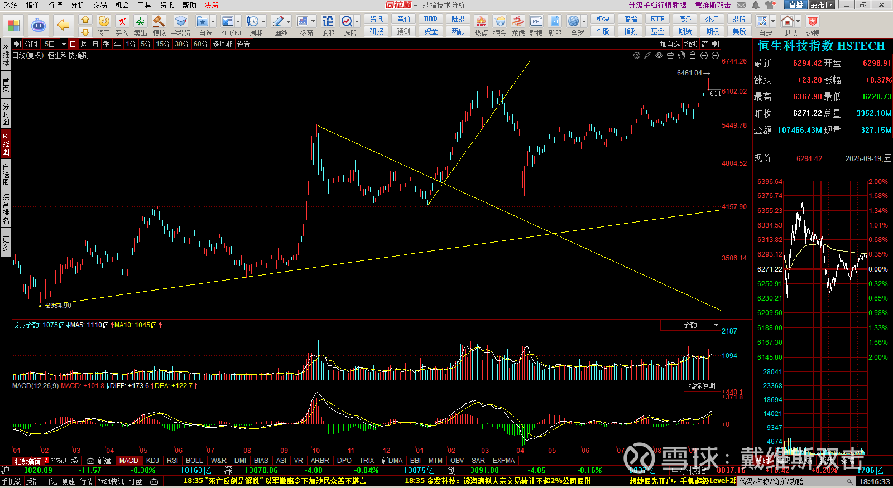Open the 学投资 graduation cap icon
893x488 pixels.
click(x=180, y=22)
